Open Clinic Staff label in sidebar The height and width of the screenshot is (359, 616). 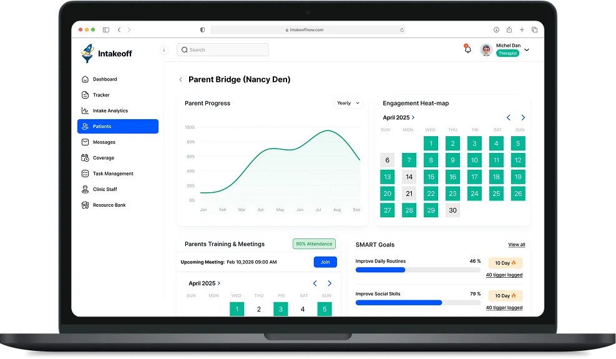click(105, 189)
